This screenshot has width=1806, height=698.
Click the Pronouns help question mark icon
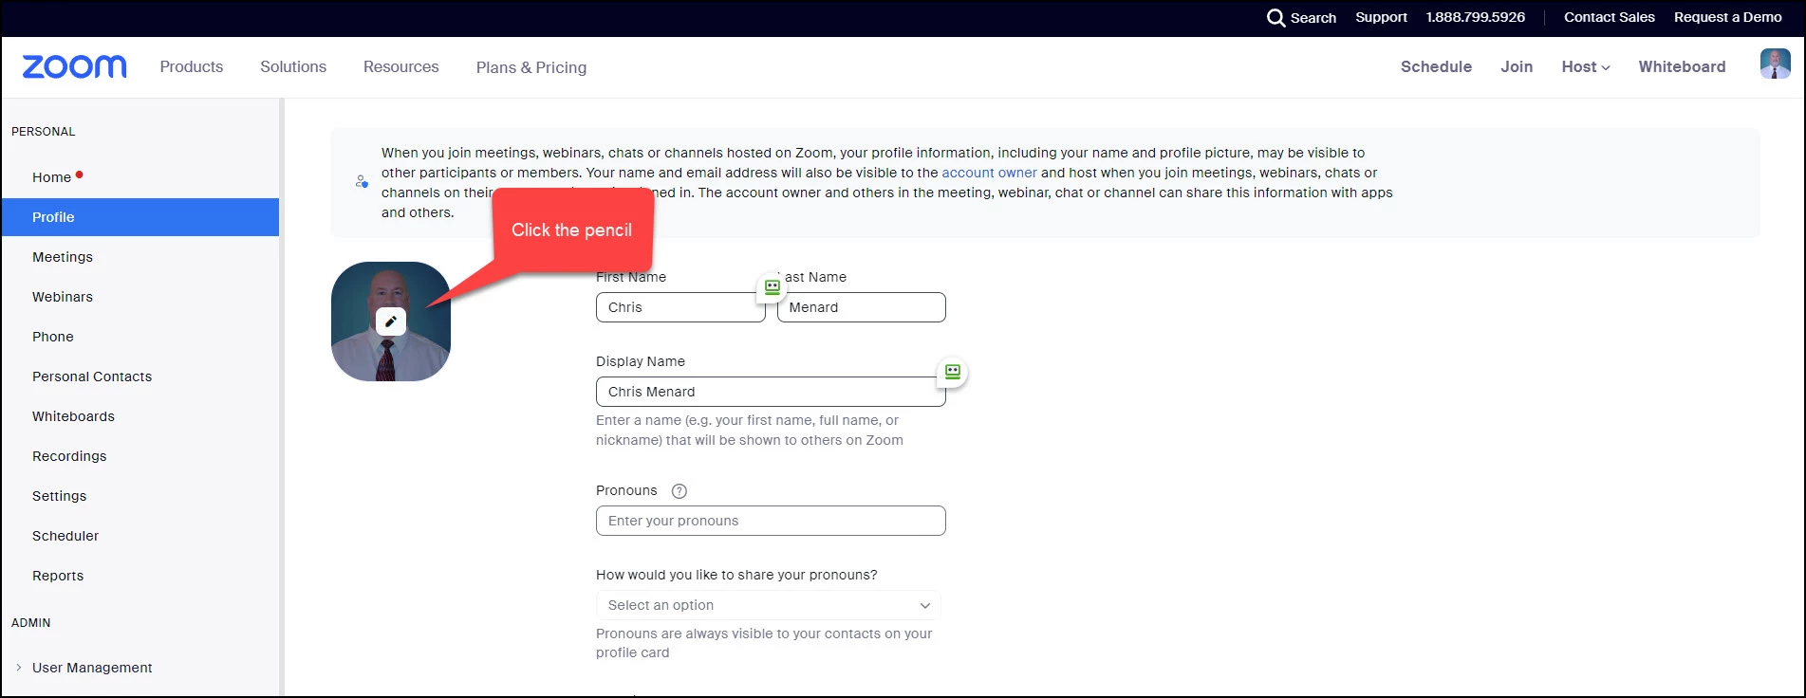tap(680, 491)
